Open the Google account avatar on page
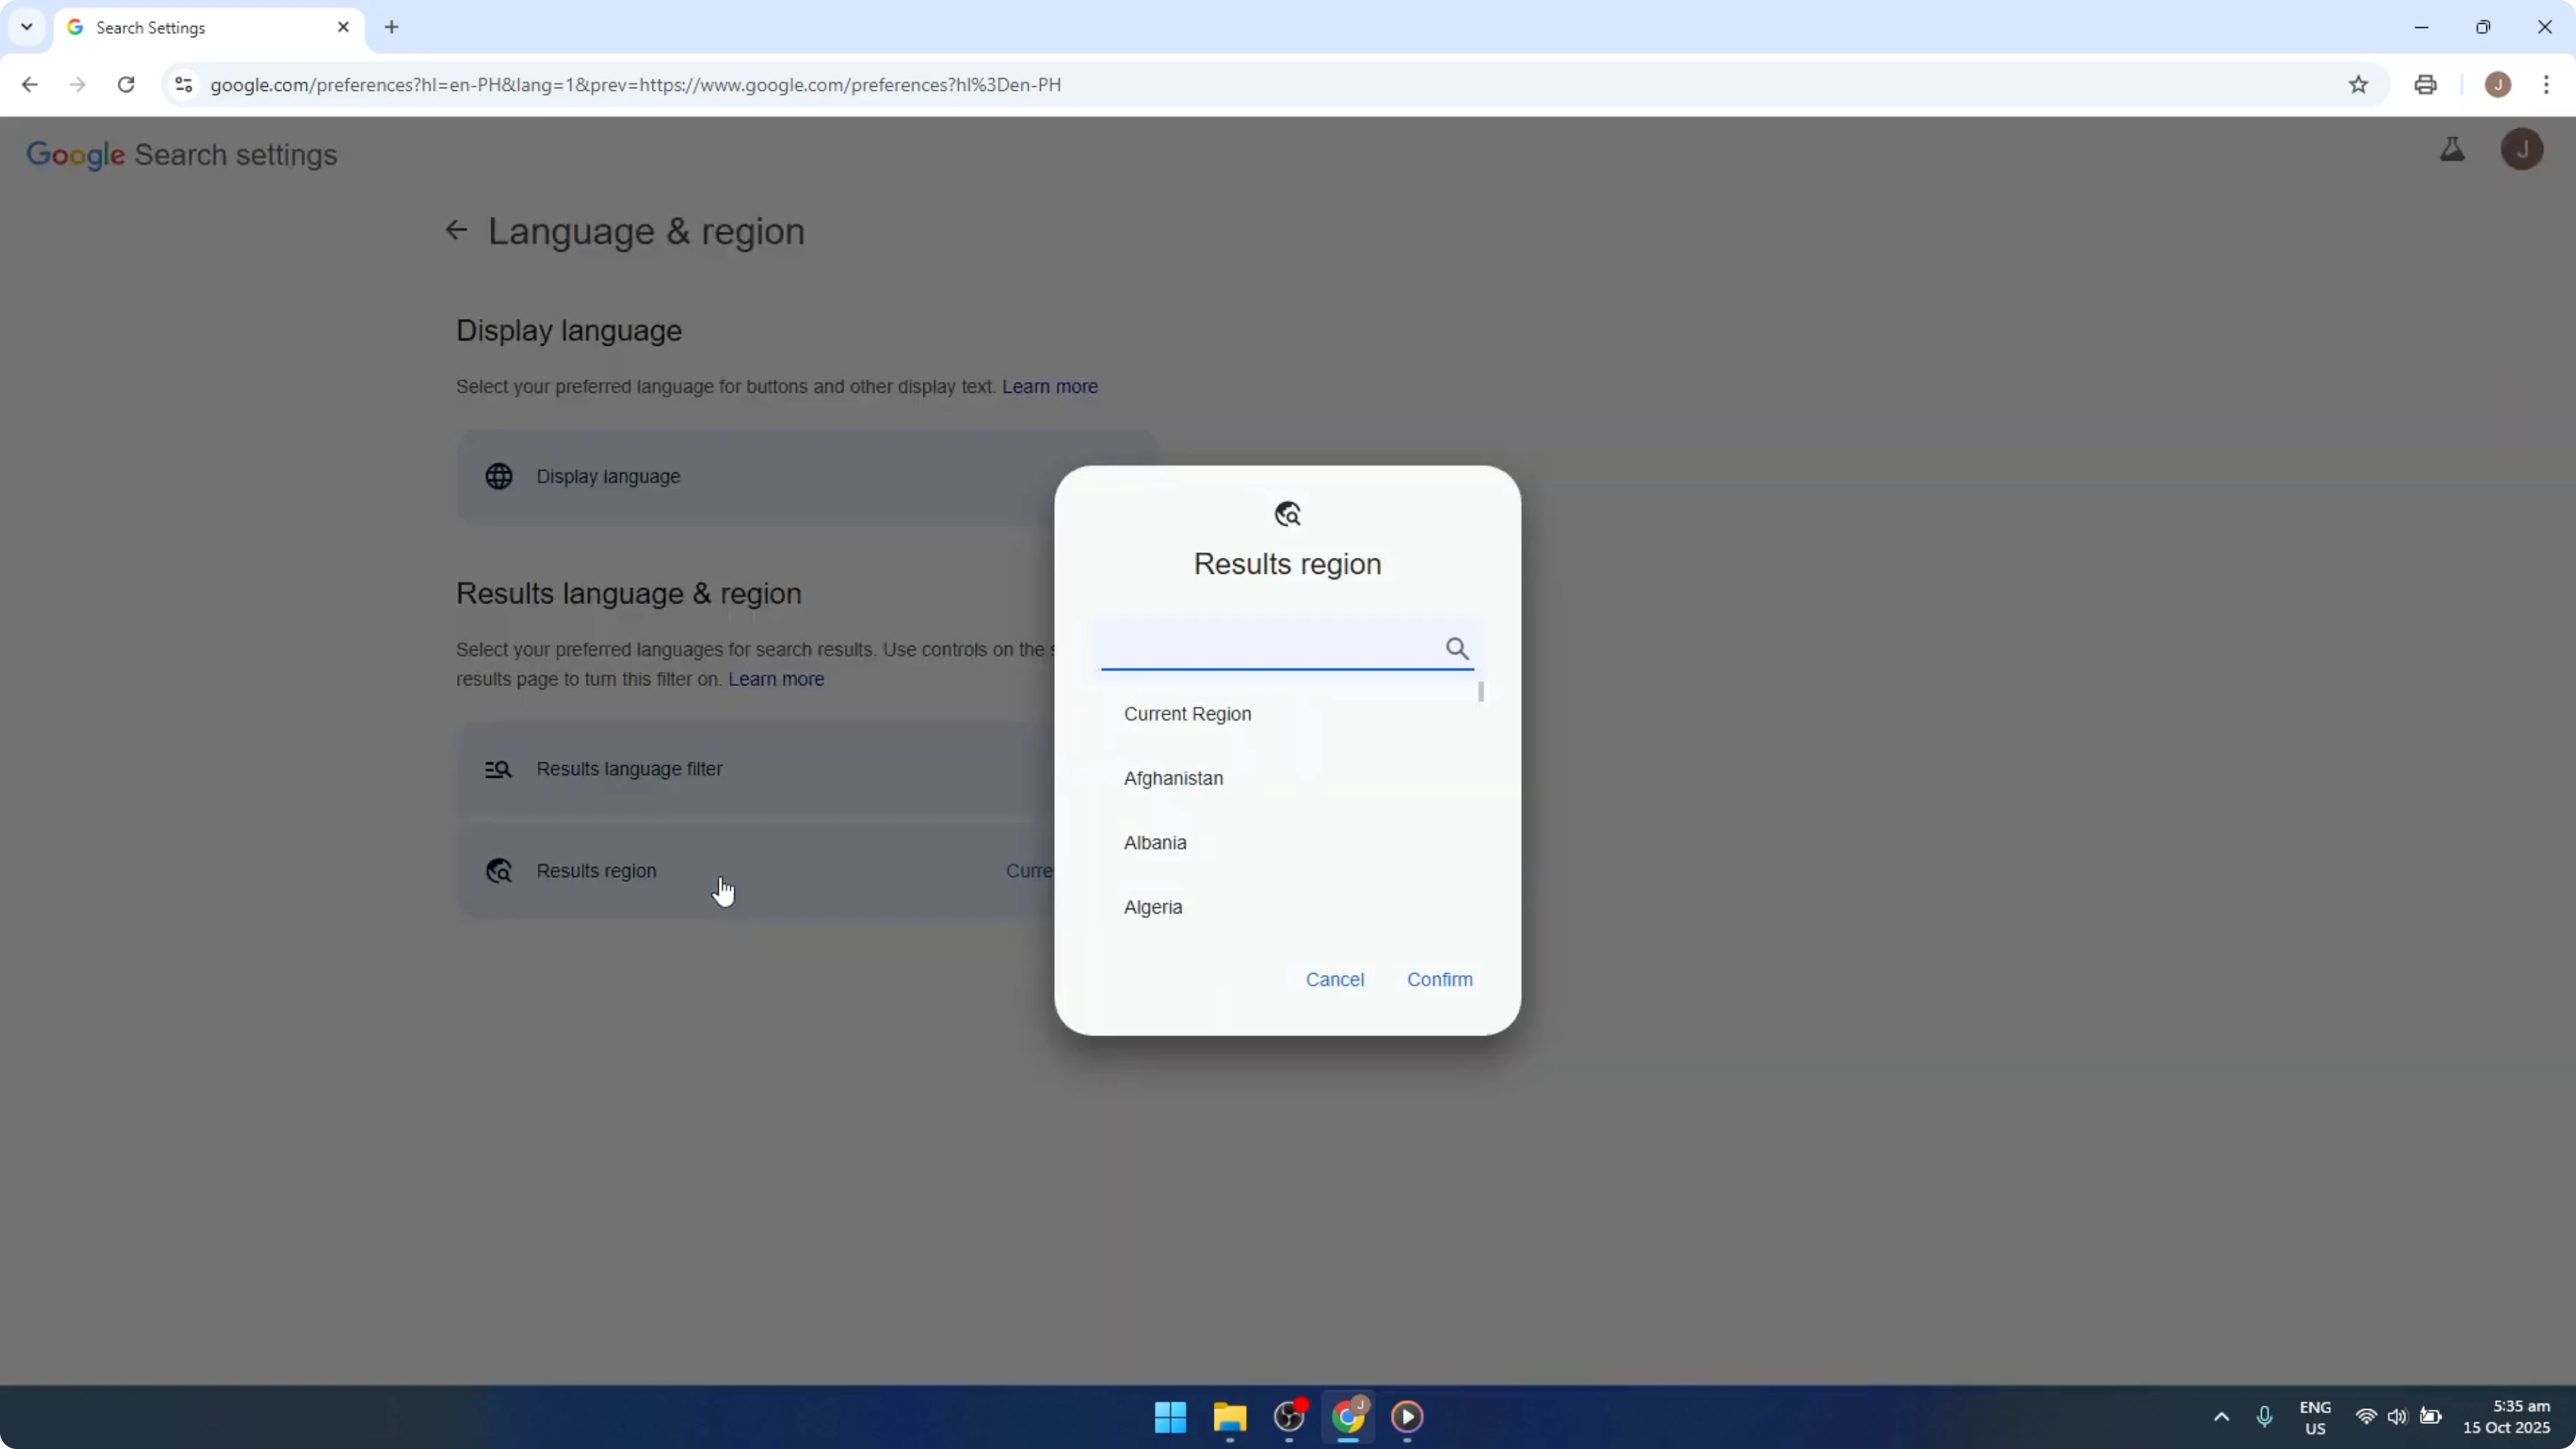 pos(2521,150)
